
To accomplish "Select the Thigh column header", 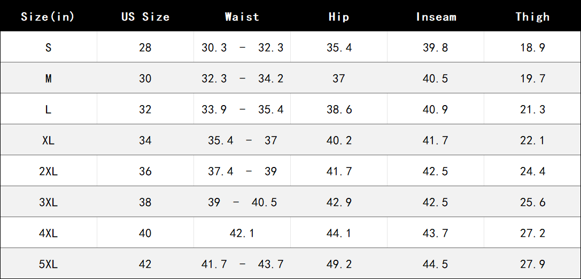I will point(532,17).
